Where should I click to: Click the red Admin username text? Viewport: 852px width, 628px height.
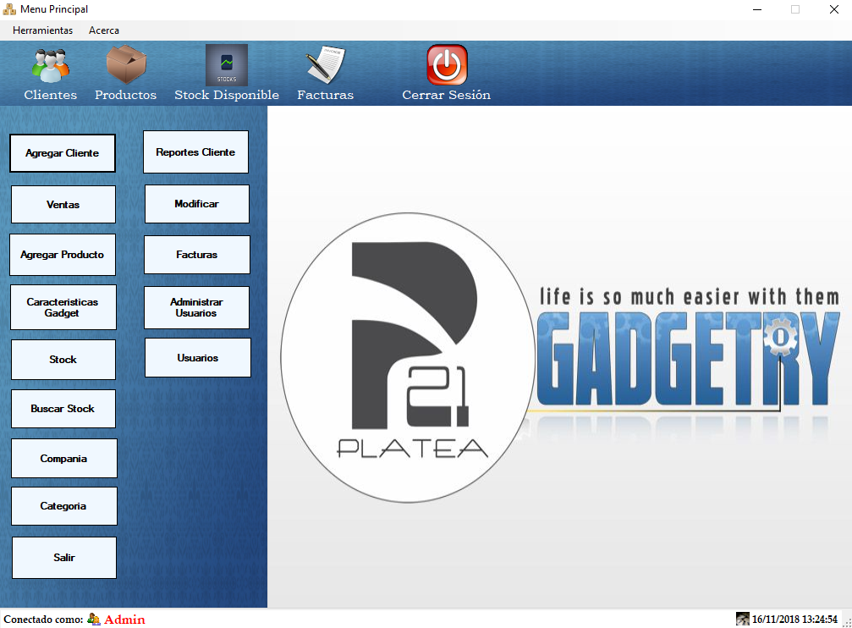[x=125, y=620]
